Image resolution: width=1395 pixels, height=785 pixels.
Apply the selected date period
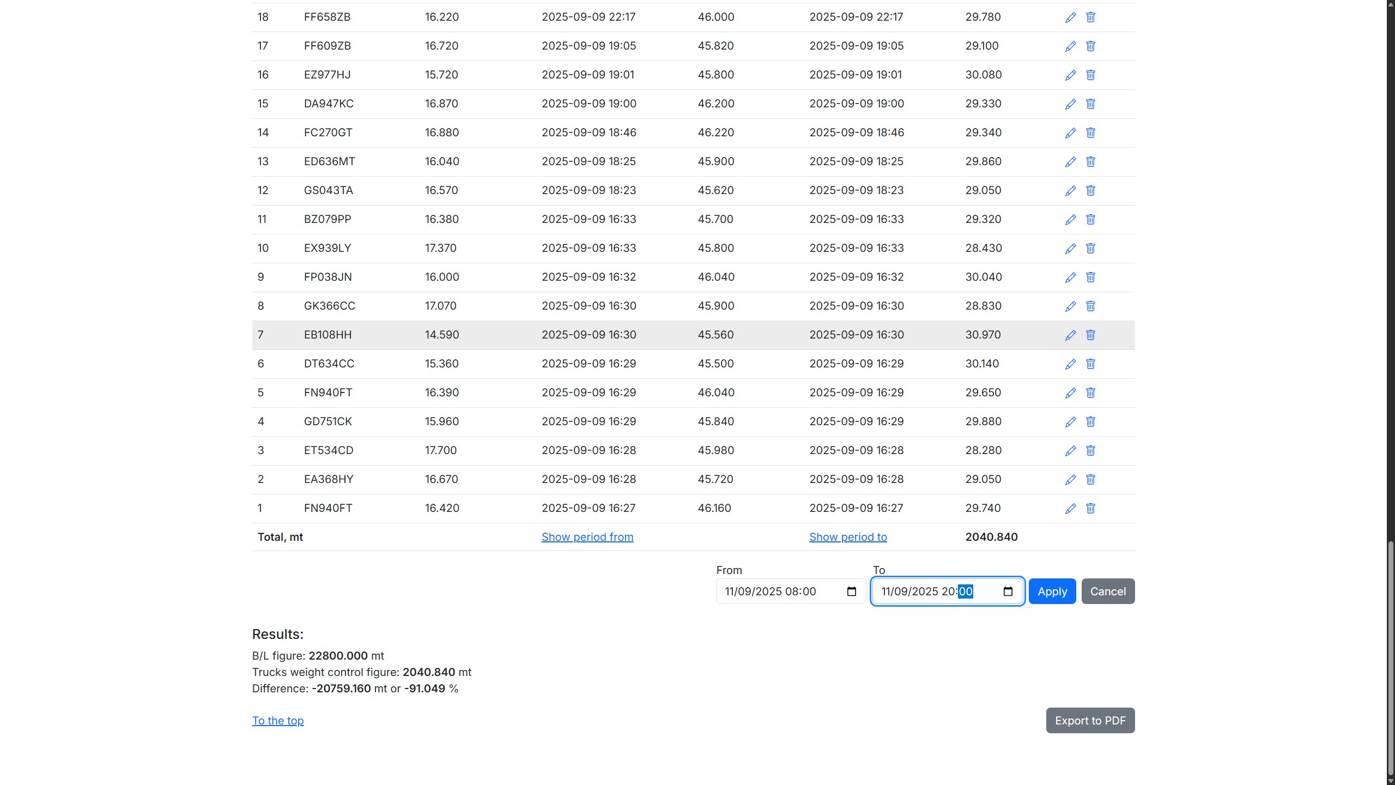tap(1052, 591)
